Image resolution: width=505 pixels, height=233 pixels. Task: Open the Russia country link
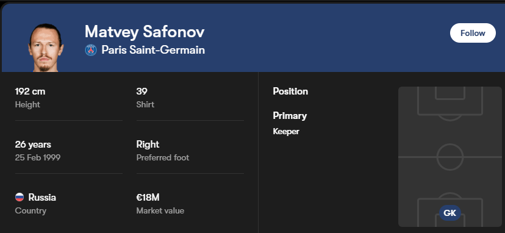(42, 197)
